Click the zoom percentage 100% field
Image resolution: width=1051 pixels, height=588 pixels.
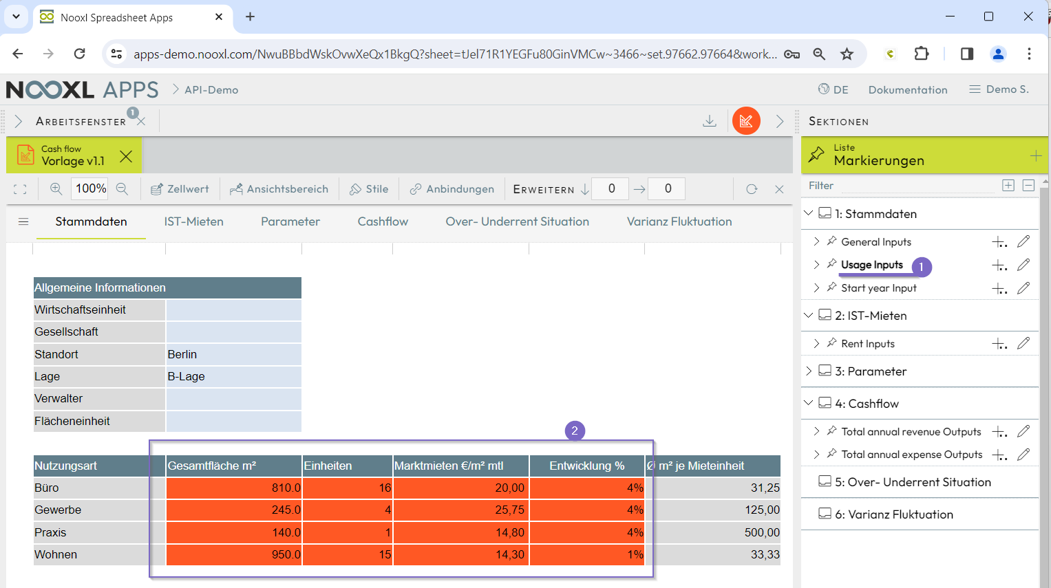click(91, 188)
